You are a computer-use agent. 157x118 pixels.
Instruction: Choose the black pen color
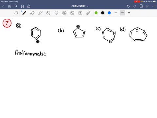[103, 13]
